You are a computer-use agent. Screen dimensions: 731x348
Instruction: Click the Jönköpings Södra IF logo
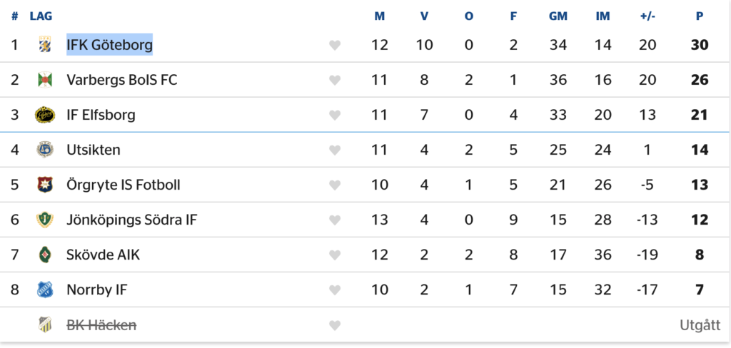tap(45, 220)
